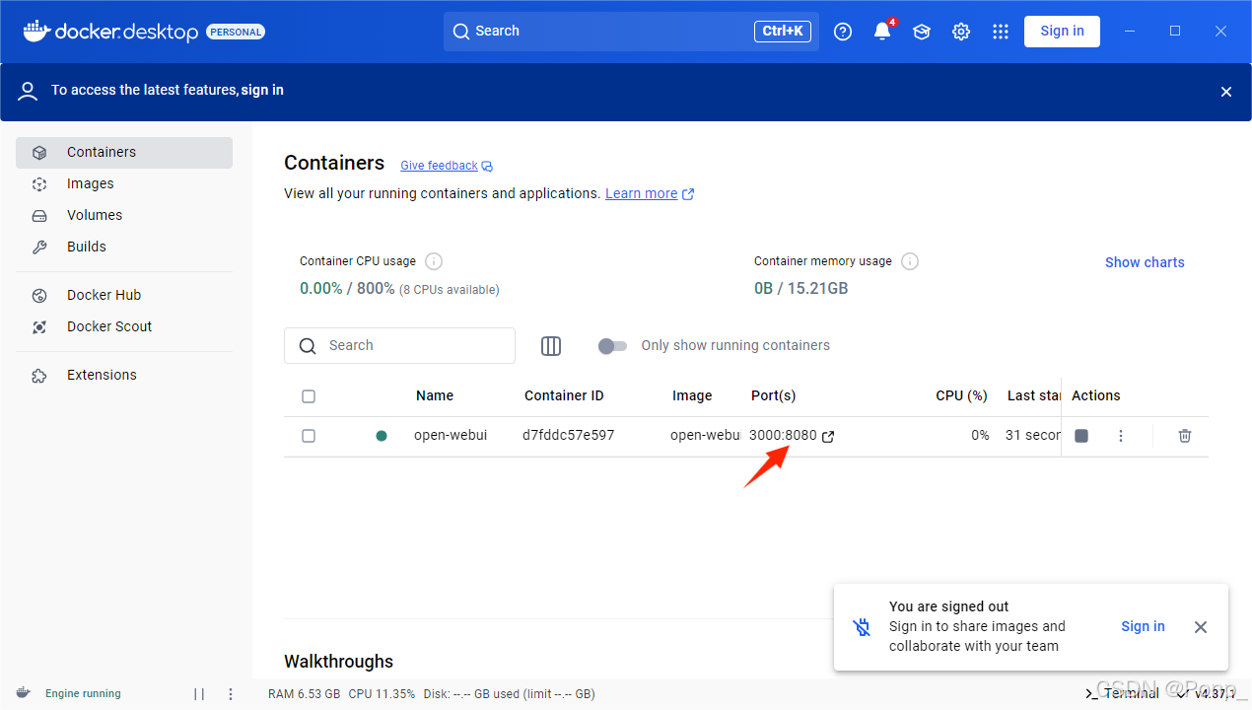Open notifications bell icon

(882, 32)
